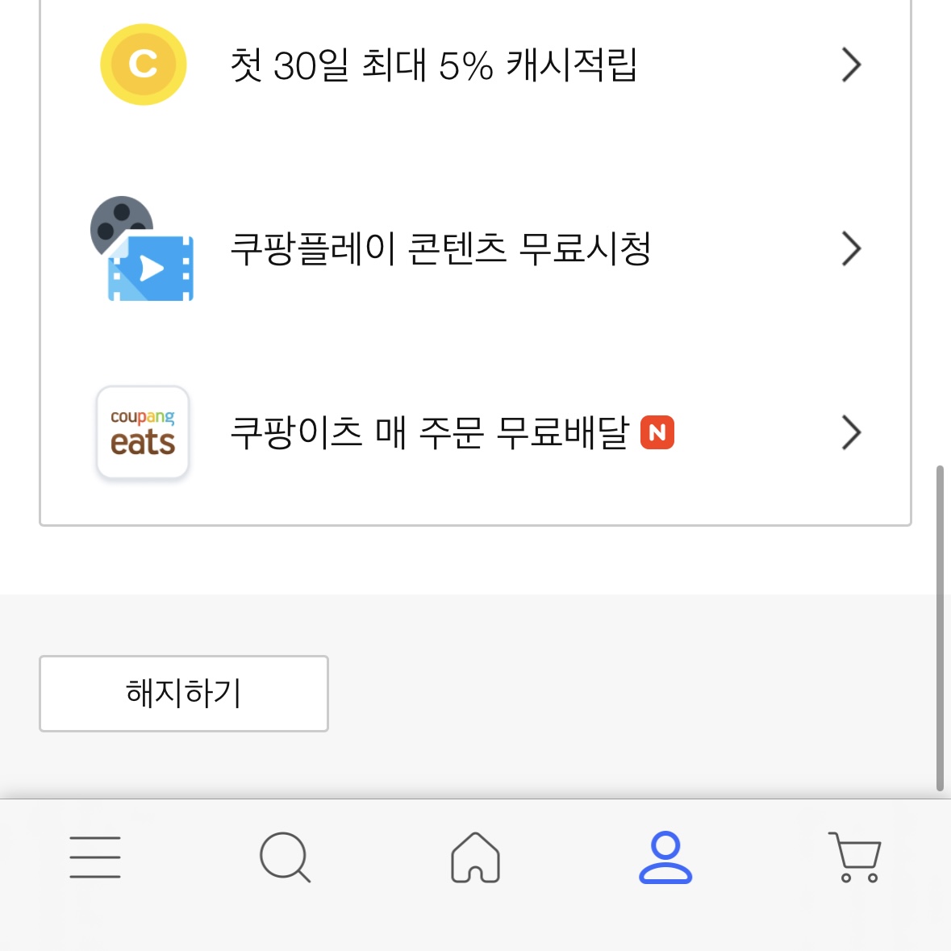Tap the Coupang Eats app icon
This screenshot has width=951, height=951.
[x=142, y=432]
